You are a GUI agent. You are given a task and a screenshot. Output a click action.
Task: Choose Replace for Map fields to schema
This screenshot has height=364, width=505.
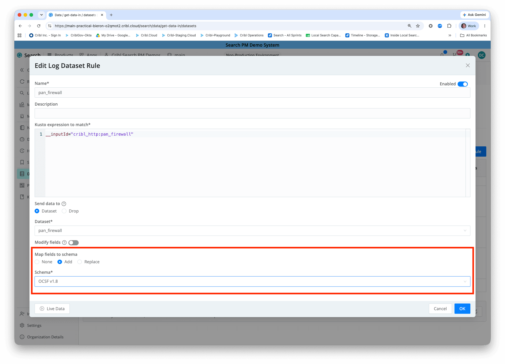(x=80, y=262)
